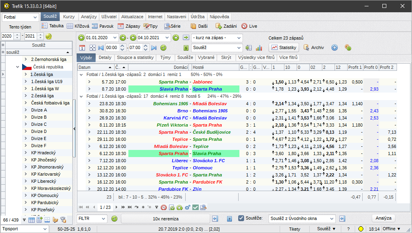Jump to first time with blue skip-back icon
This screenshot has width=412, height=233.
pyautogui.click(x=101, y=47)
